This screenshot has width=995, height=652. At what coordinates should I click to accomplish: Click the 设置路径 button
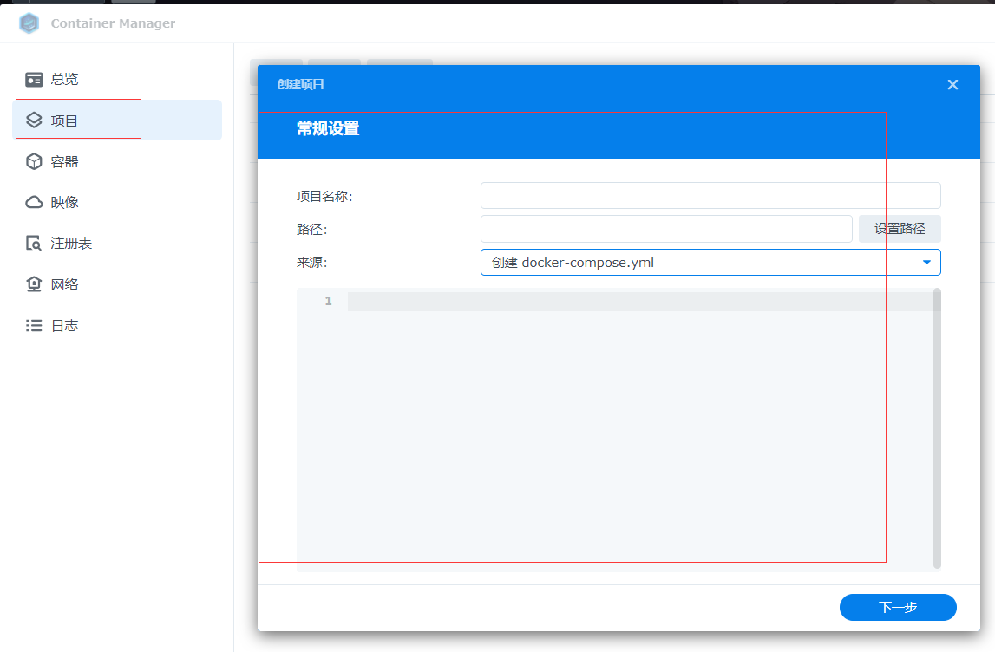point(900,229)
